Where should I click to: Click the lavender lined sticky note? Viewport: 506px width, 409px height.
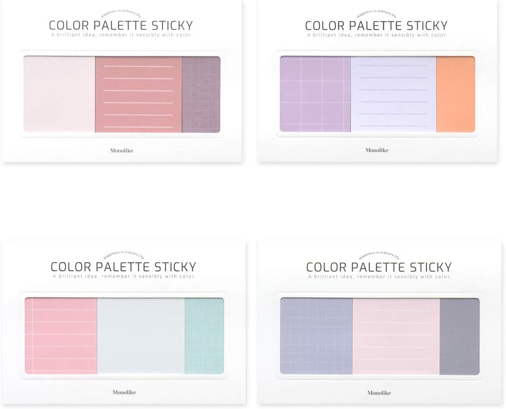(x=394, y=94)
